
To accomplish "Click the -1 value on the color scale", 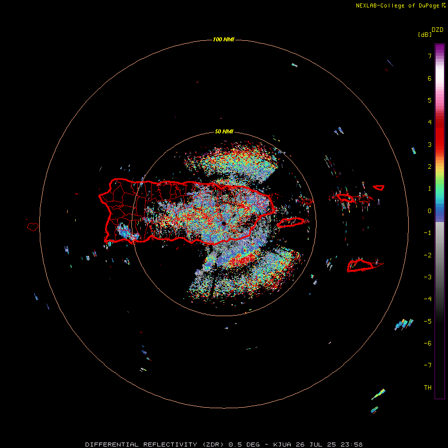I will pyautogui.click(x=428, y=233).
